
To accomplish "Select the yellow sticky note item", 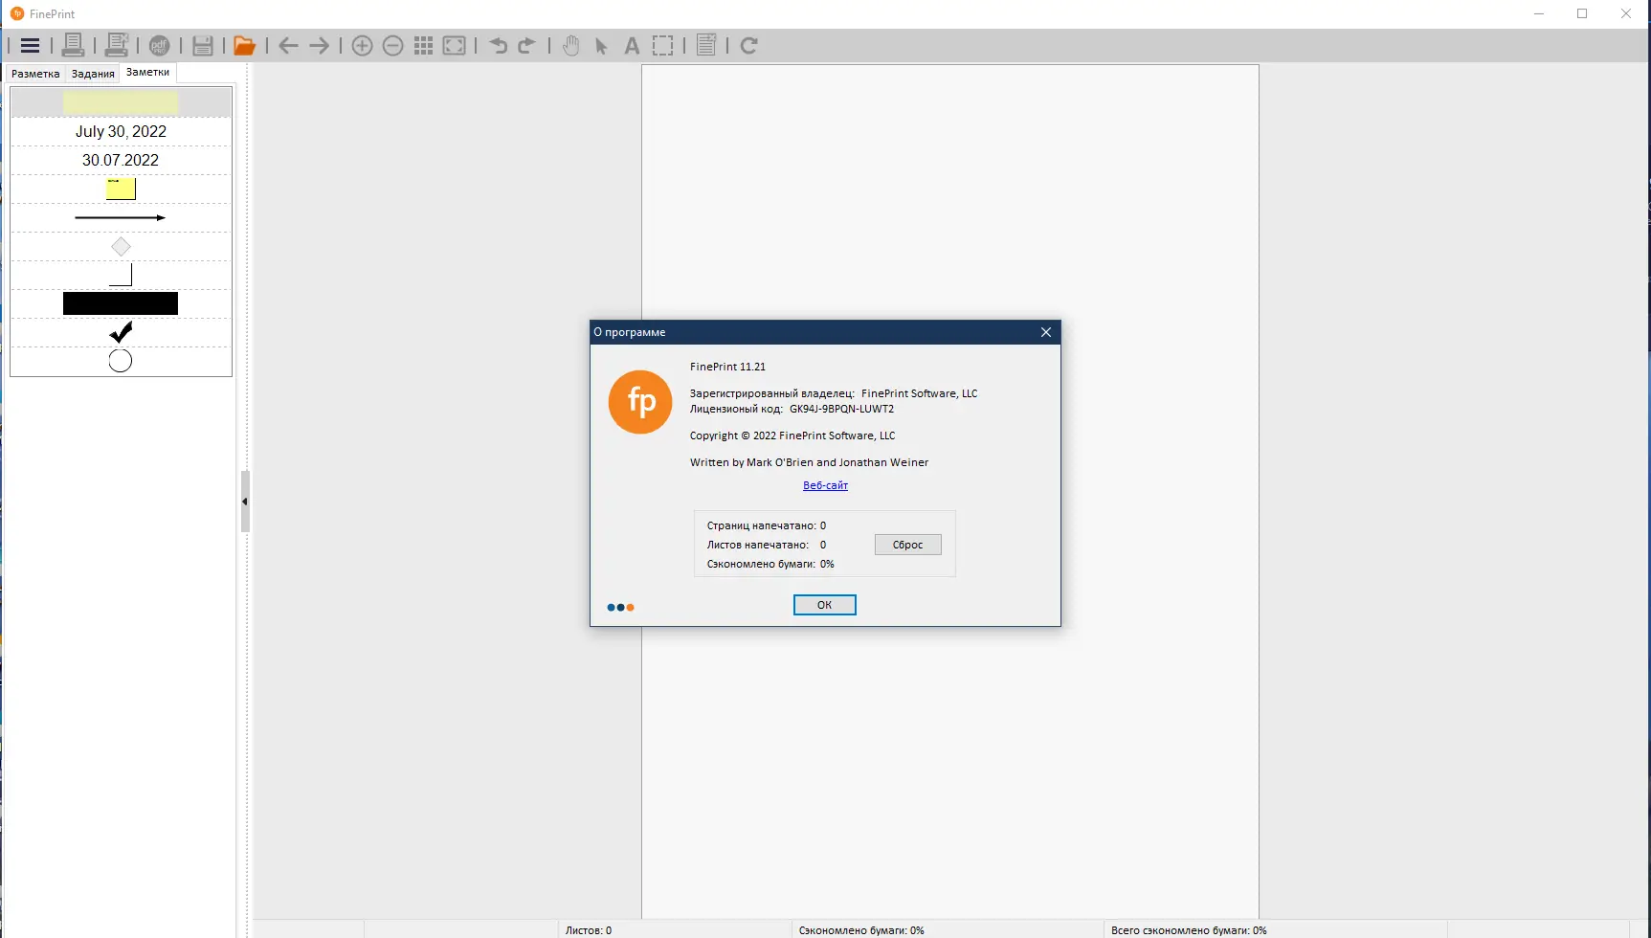I will 121,189.
